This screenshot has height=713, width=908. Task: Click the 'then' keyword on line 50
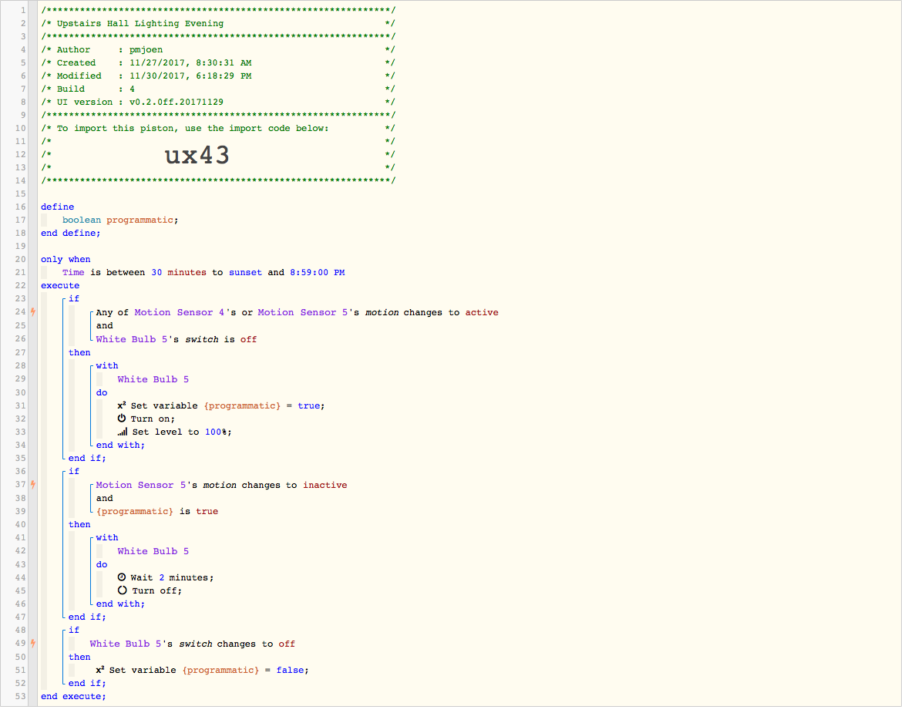point(79,658)
